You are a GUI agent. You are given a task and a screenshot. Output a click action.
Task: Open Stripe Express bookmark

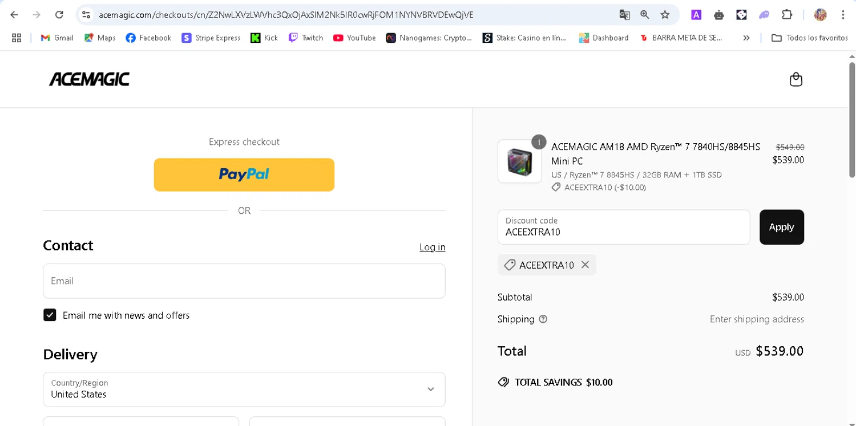tap(211, 38)
